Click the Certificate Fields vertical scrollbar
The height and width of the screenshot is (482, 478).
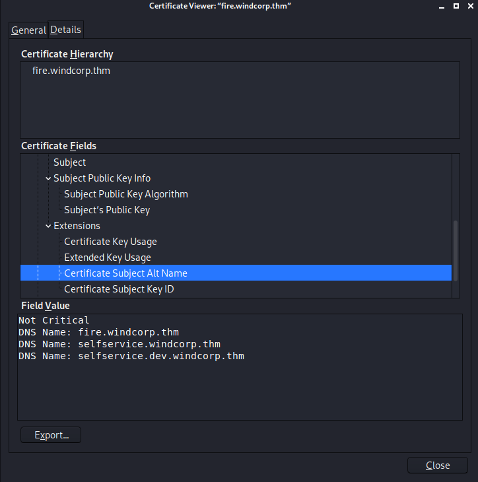point(455,251)
